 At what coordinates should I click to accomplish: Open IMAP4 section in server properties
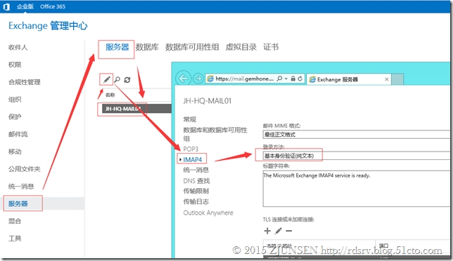tap(193, 159)
